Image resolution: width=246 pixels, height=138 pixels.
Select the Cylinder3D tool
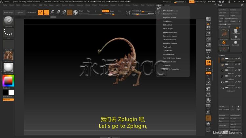236,31
